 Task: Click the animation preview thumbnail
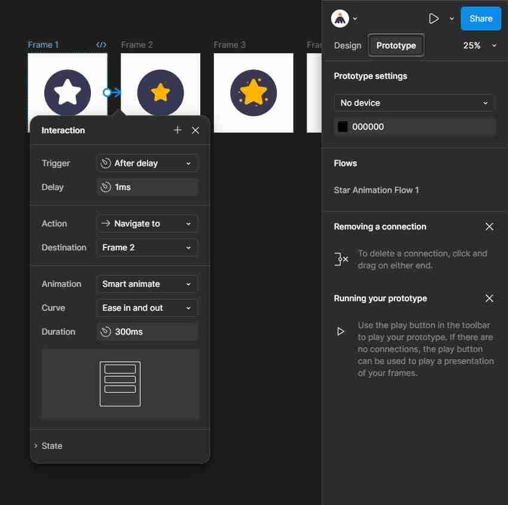[120, 384]
